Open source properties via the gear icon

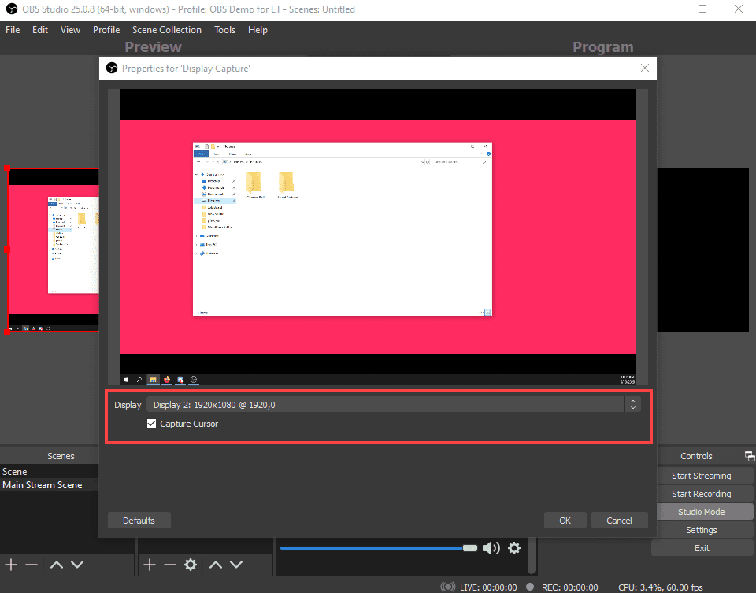pyautogui.click(x=189, y=565)
